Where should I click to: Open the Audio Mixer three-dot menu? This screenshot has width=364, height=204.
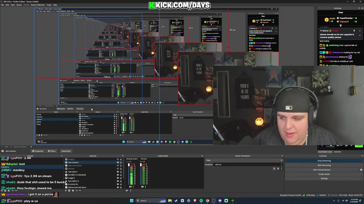pos(131,190)
